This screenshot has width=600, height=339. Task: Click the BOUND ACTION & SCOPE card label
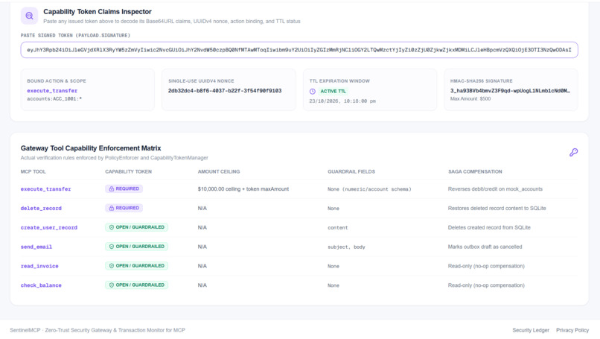pyautogui.click(x=57, y=81)
